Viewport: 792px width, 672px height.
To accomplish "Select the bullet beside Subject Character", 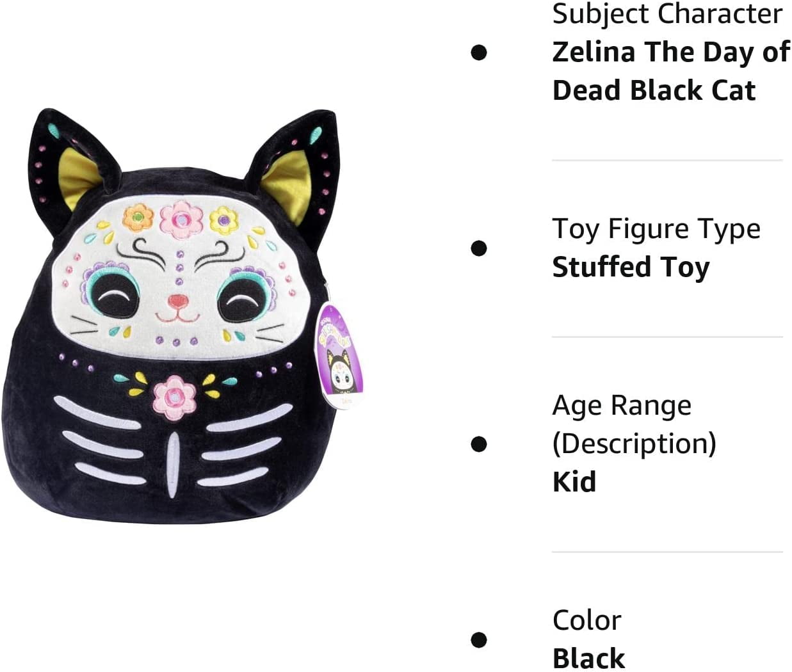I will 479,52.
